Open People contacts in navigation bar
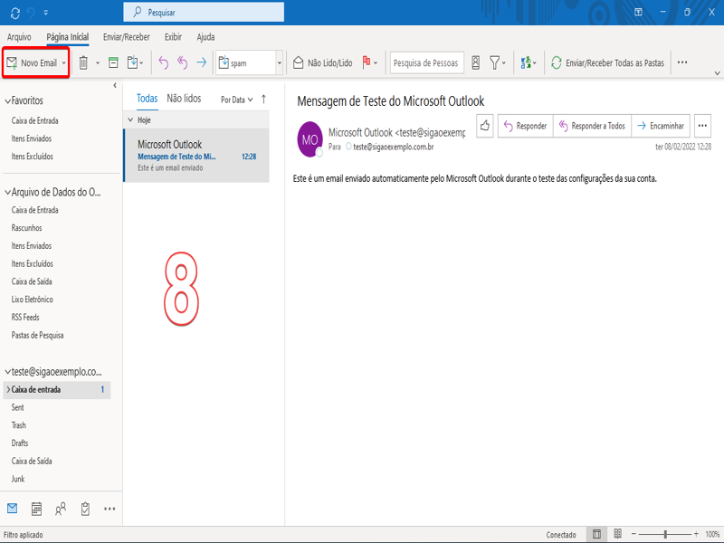The width and height of the screenshot is (724, 543). point(61,510)
